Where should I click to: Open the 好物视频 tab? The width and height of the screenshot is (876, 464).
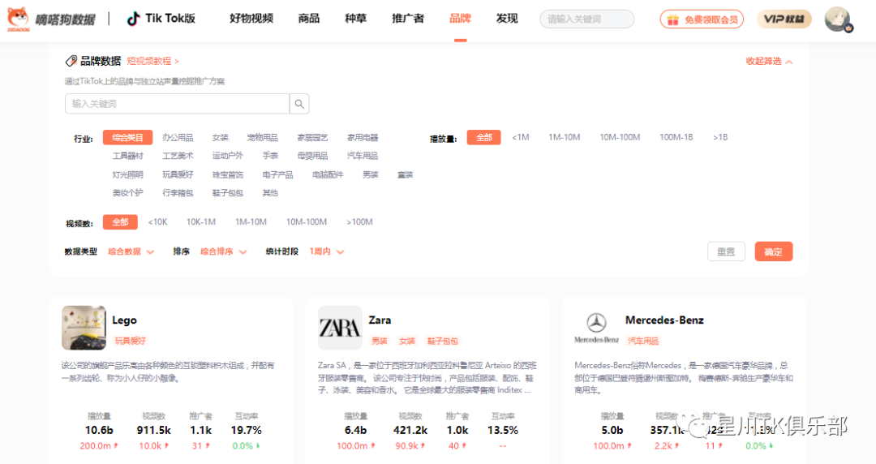point(251,19)
